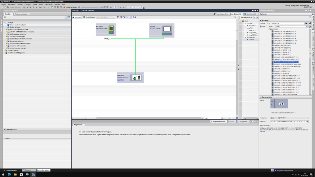The width and height of the screenshot is (315, 177).
Task: Click the project tree view-toggle icon
Action: click(66, 17)
